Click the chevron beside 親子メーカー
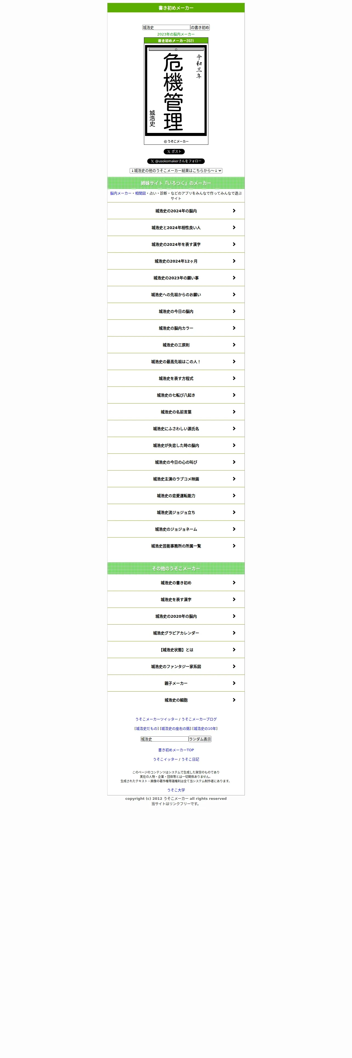 234,683
